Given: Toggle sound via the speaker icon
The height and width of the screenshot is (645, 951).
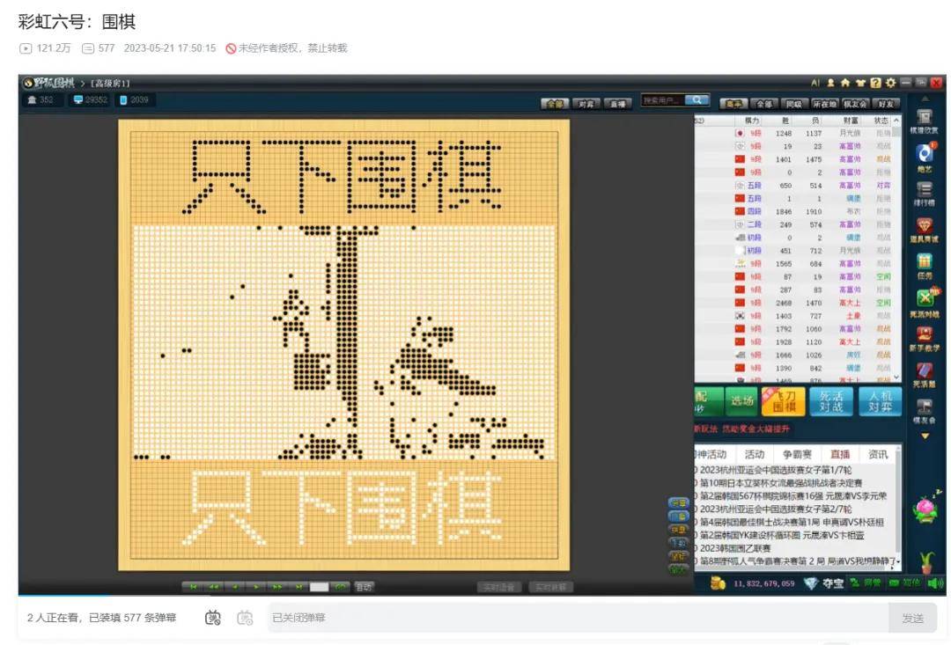Looking at the screenshot, I should tap(935, 583).
